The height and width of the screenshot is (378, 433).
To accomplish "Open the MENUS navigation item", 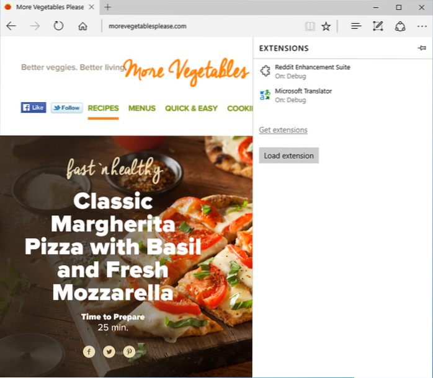I will point(141,108).
